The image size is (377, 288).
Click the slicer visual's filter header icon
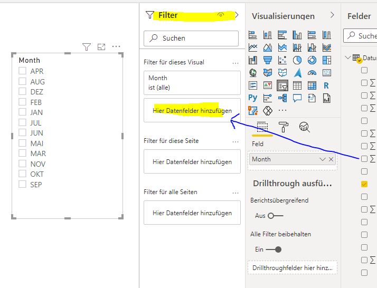point(86,46)
